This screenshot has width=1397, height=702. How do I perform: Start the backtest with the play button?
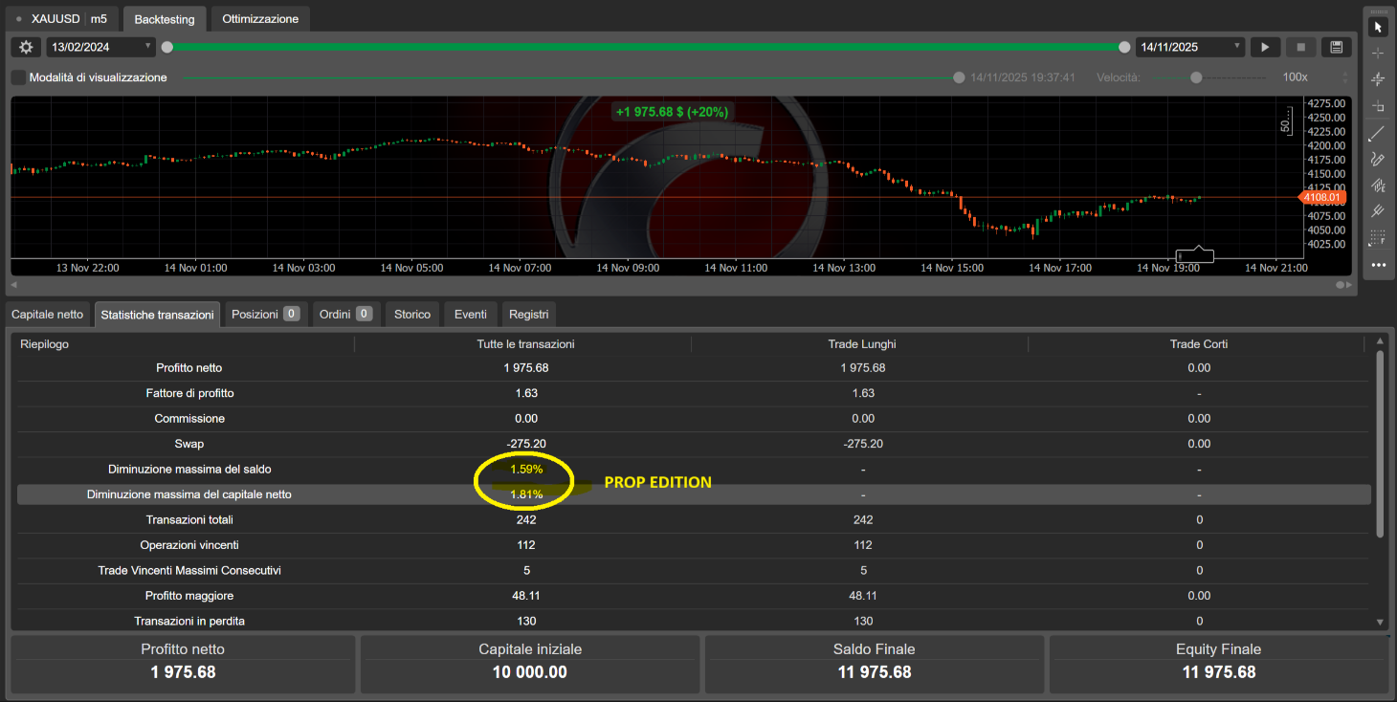pos(1265,47)
